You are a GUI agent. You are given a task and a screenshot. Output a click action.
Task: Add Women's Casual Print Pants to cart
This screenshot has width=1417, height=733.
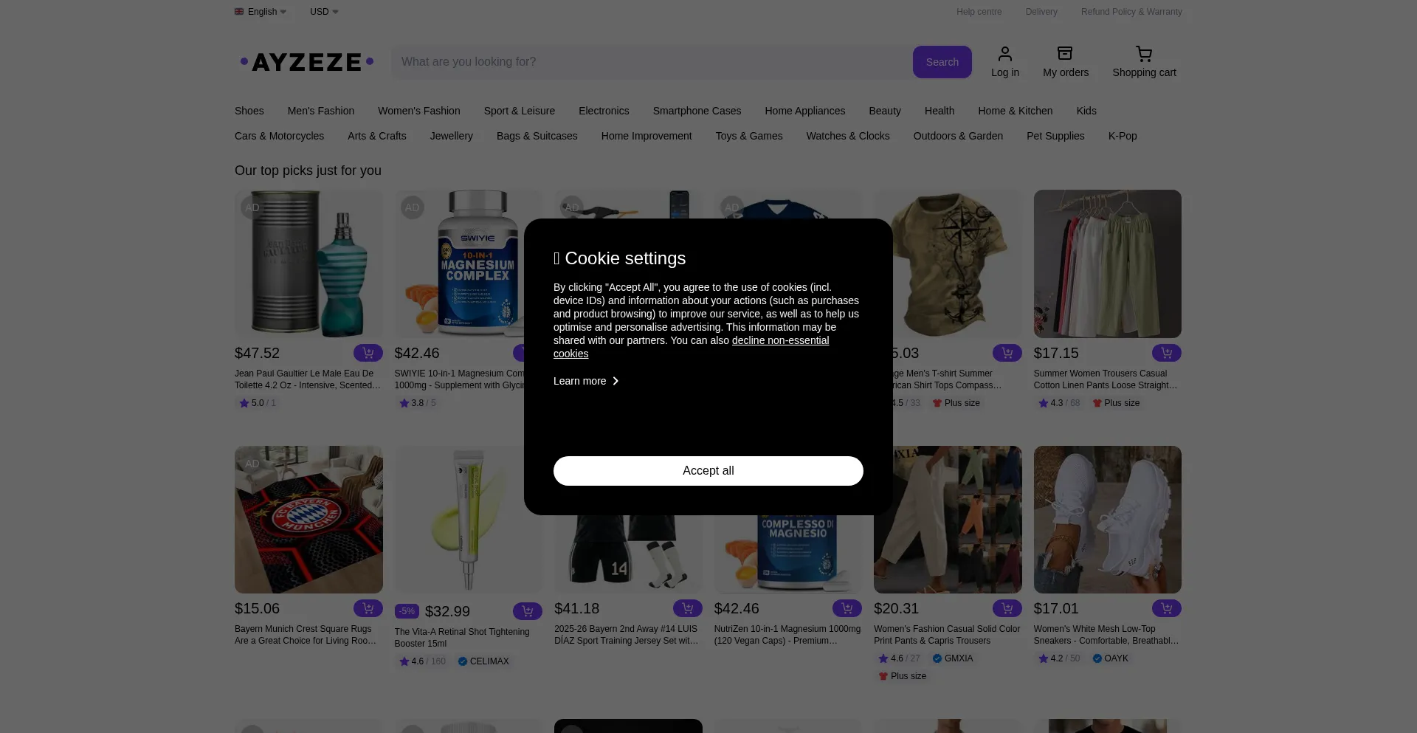(x=1007, y=608)
